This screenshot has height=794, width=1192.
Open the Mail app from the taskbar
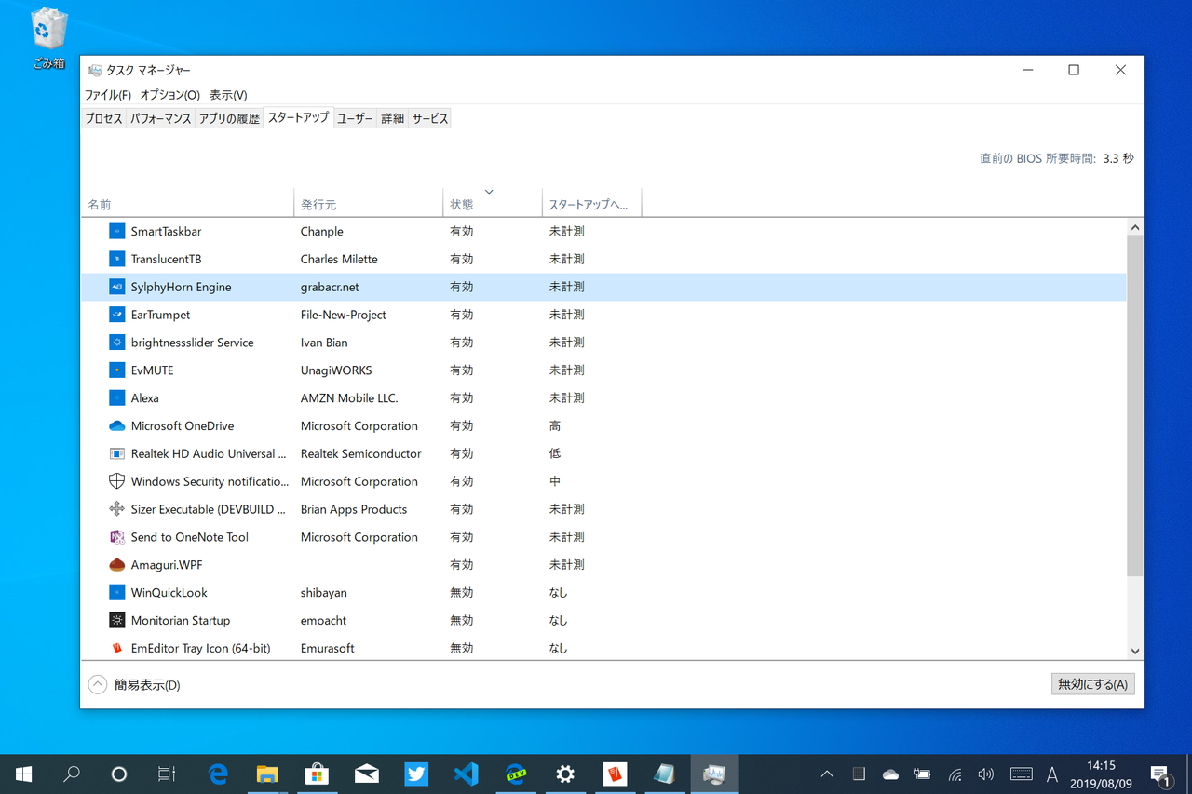point(366,774)
